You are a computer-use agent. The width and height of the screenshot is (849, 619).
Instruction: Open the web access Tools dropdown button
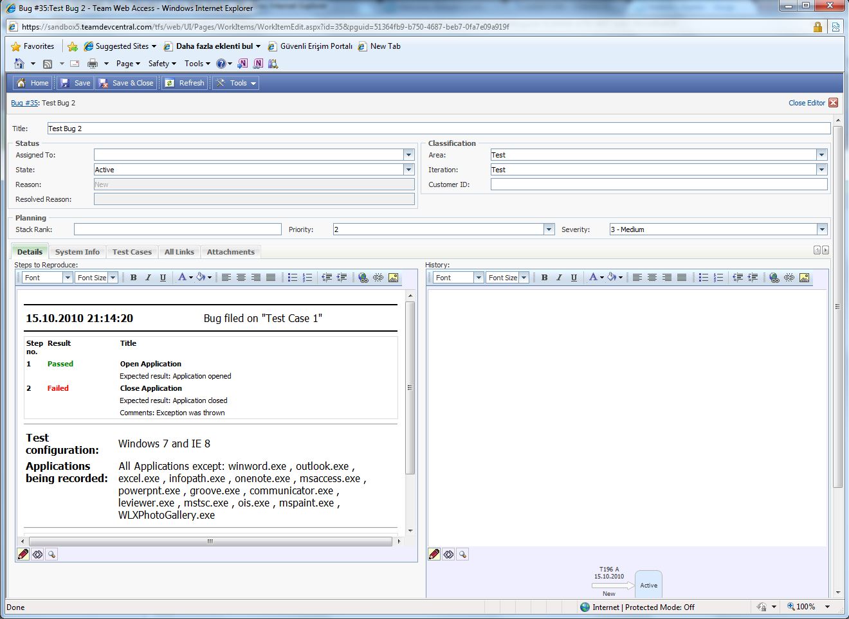click(x=236, y=83)
